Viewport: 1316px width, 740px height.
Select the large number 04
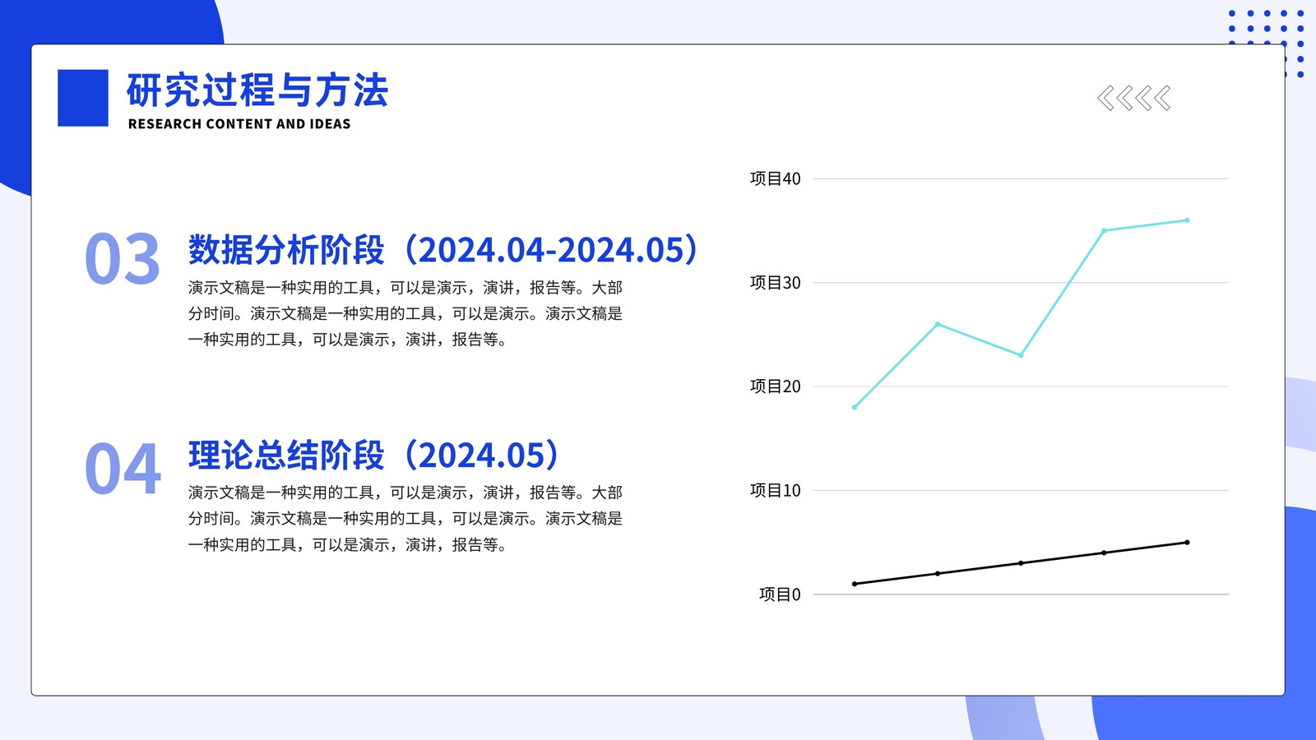click(x=123, y=469)
